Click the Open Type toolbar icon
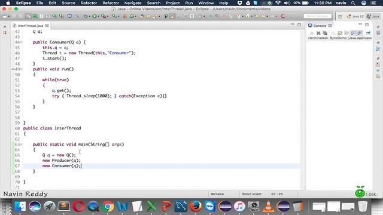This screenshot has height=215, width=383. pos(142,16)
